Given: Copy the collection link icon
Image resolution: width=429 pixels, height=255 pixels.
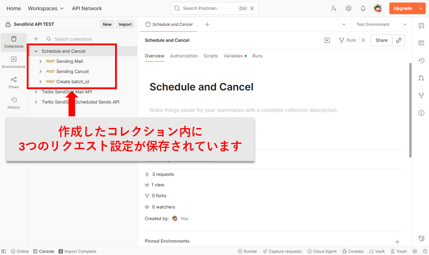Looking at the screenshot, I should (x=399, y=40).
